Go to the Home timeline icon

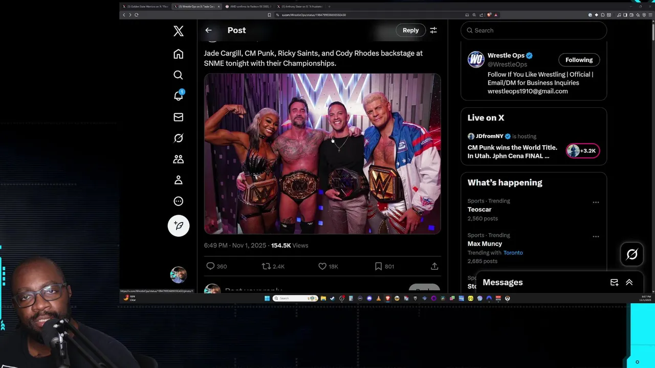[x=178, y=54]
